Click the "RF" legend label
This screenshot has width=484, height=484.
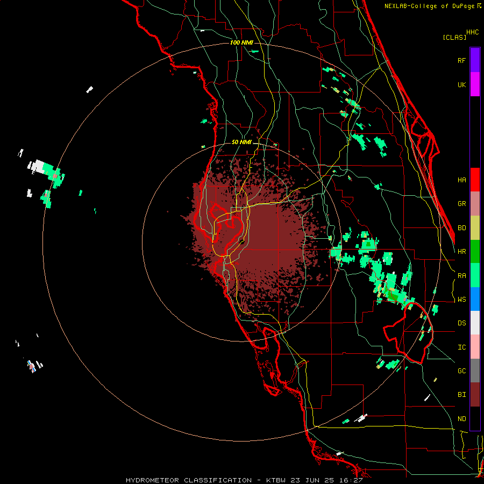click(x=461, y=61)
